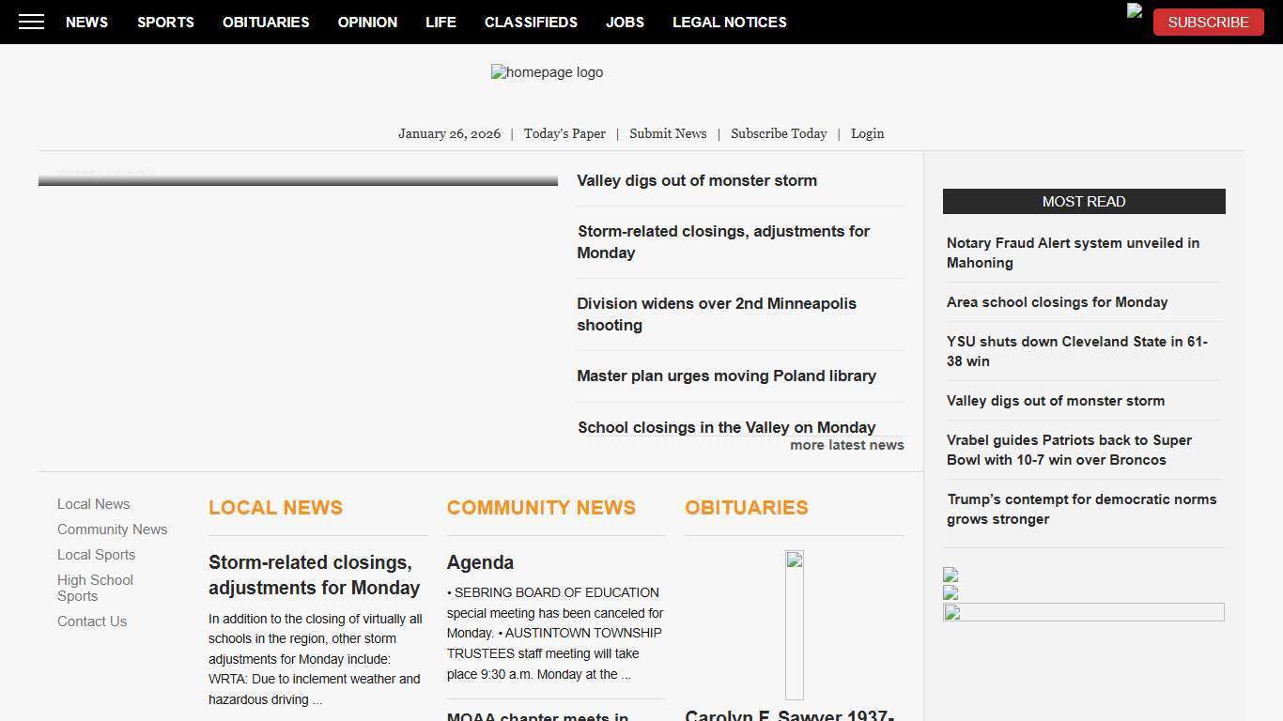Open 'Notary Fraud Alert system' in Most Read
The height and width of the screenshot is (721, 1283).
(x=1073, y=253)
